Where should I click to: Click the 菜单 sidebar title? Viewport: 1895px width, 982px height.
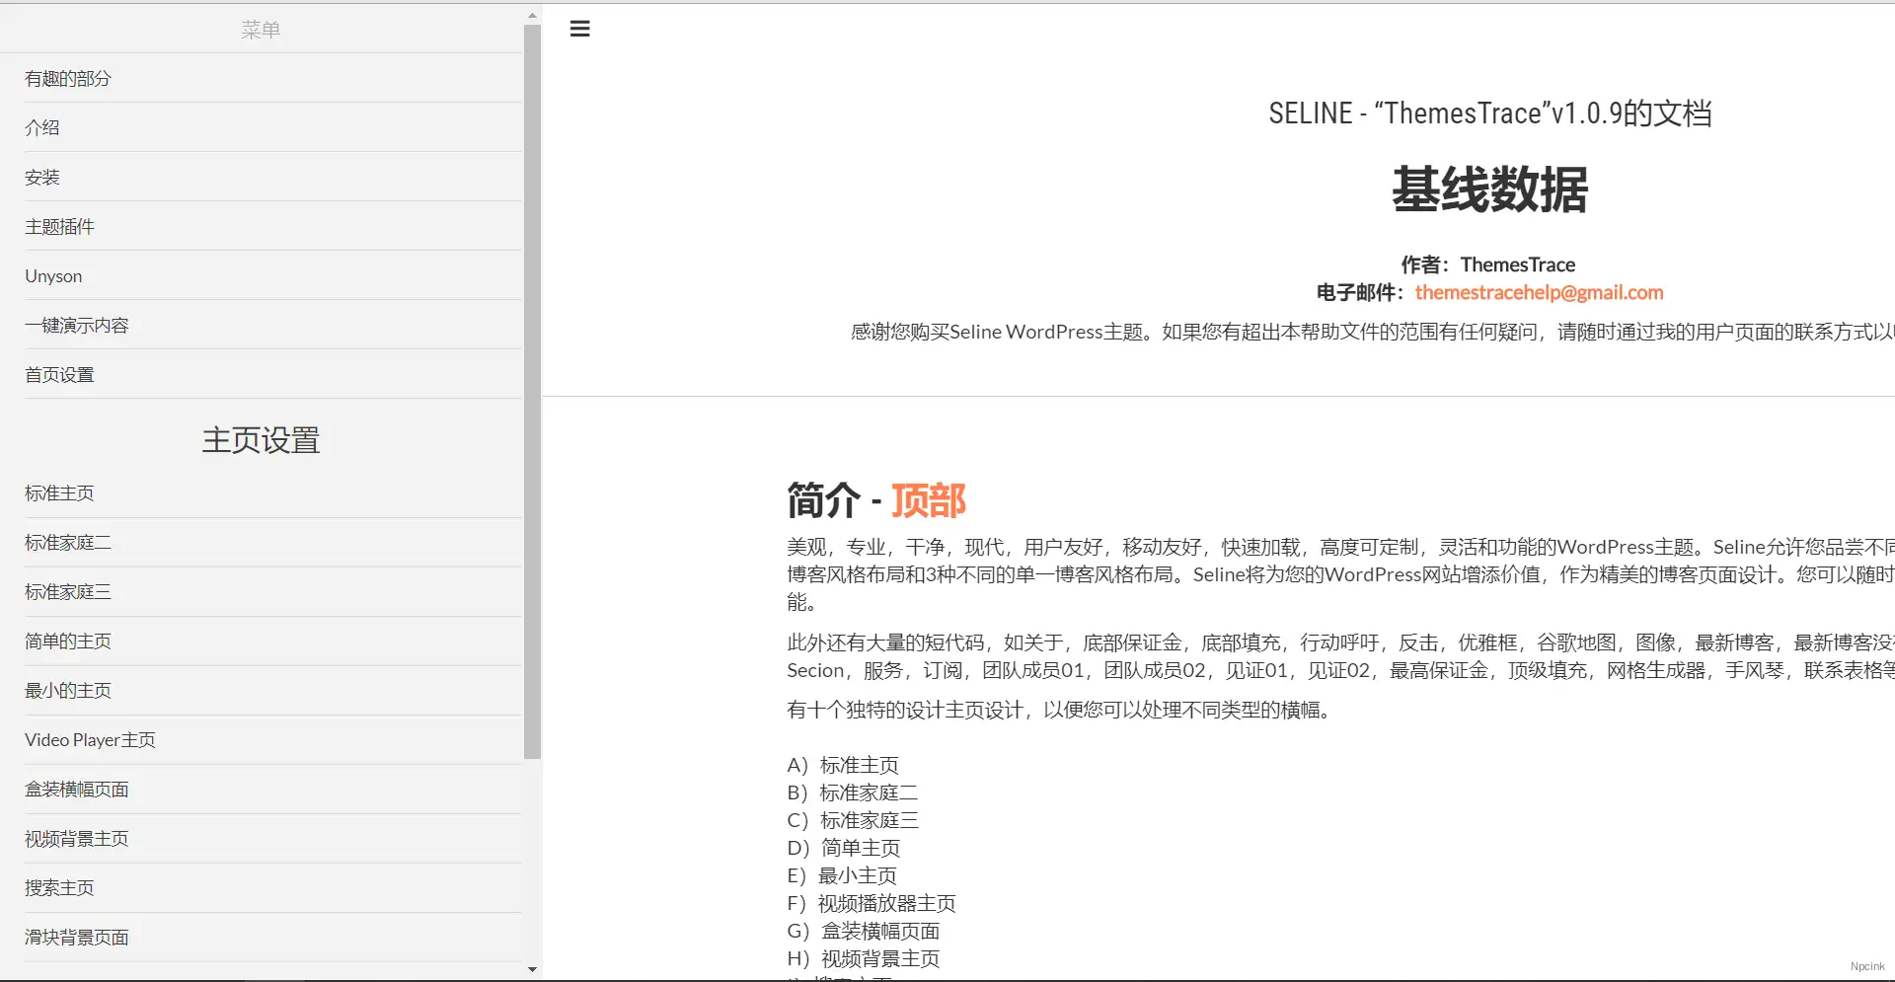(261, 30)
